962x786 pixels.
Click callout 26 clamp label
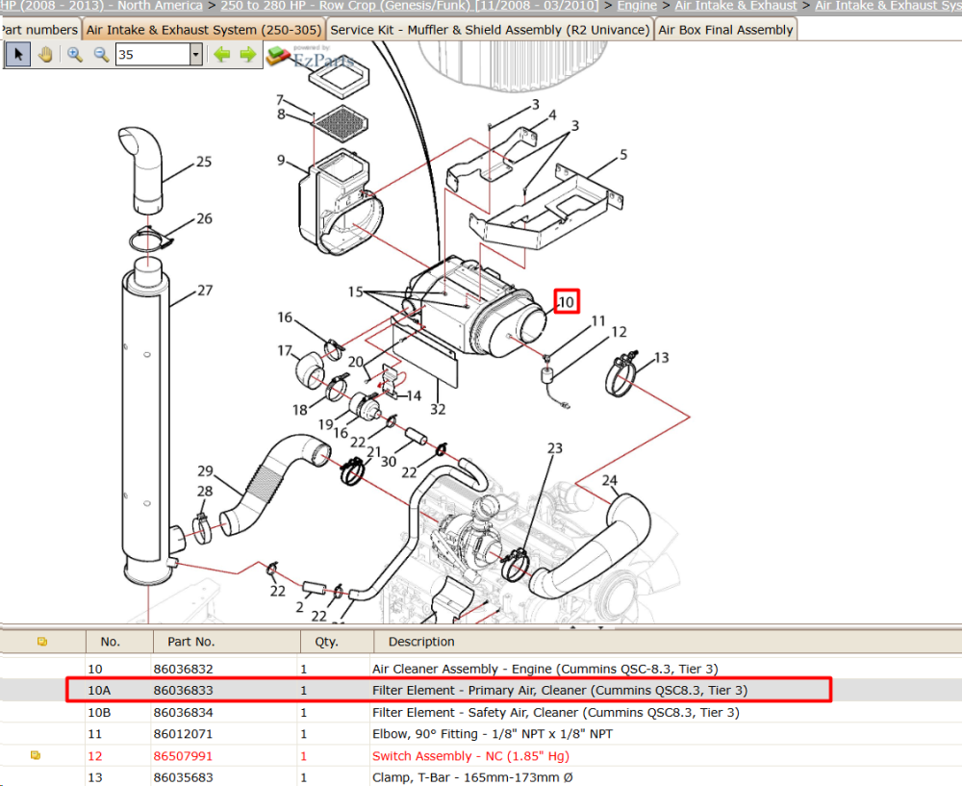(204, 218)
